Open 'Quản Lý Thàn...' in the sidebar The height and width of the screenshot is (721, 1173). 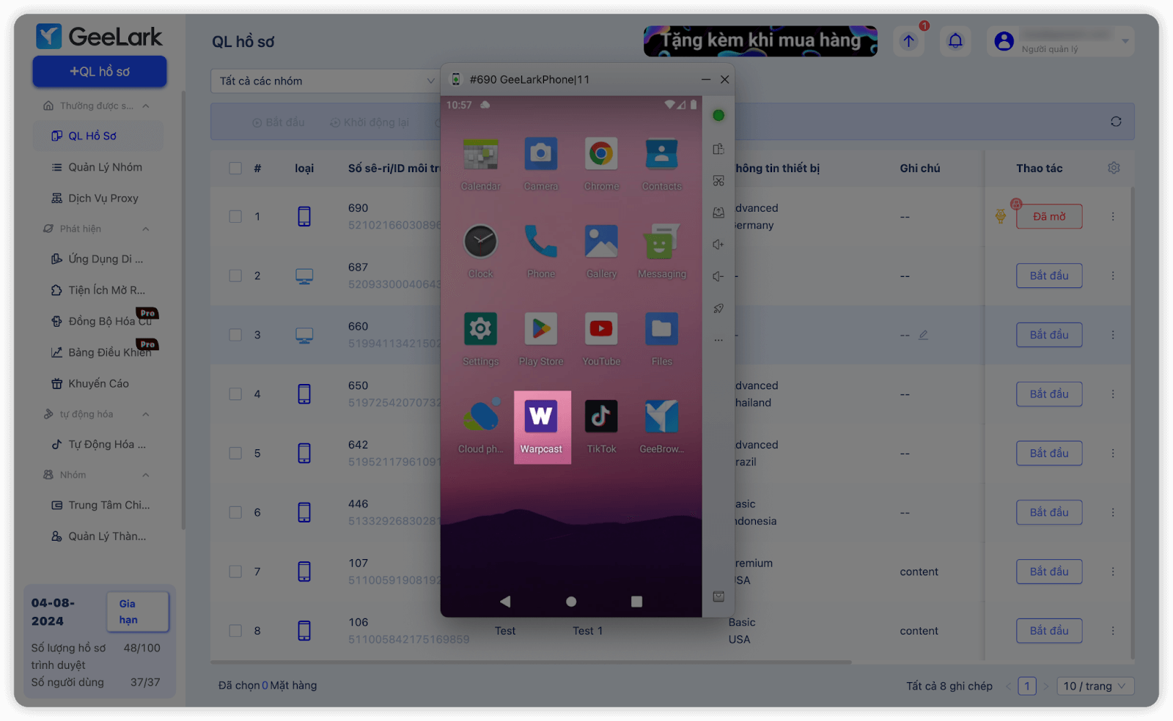98,536
